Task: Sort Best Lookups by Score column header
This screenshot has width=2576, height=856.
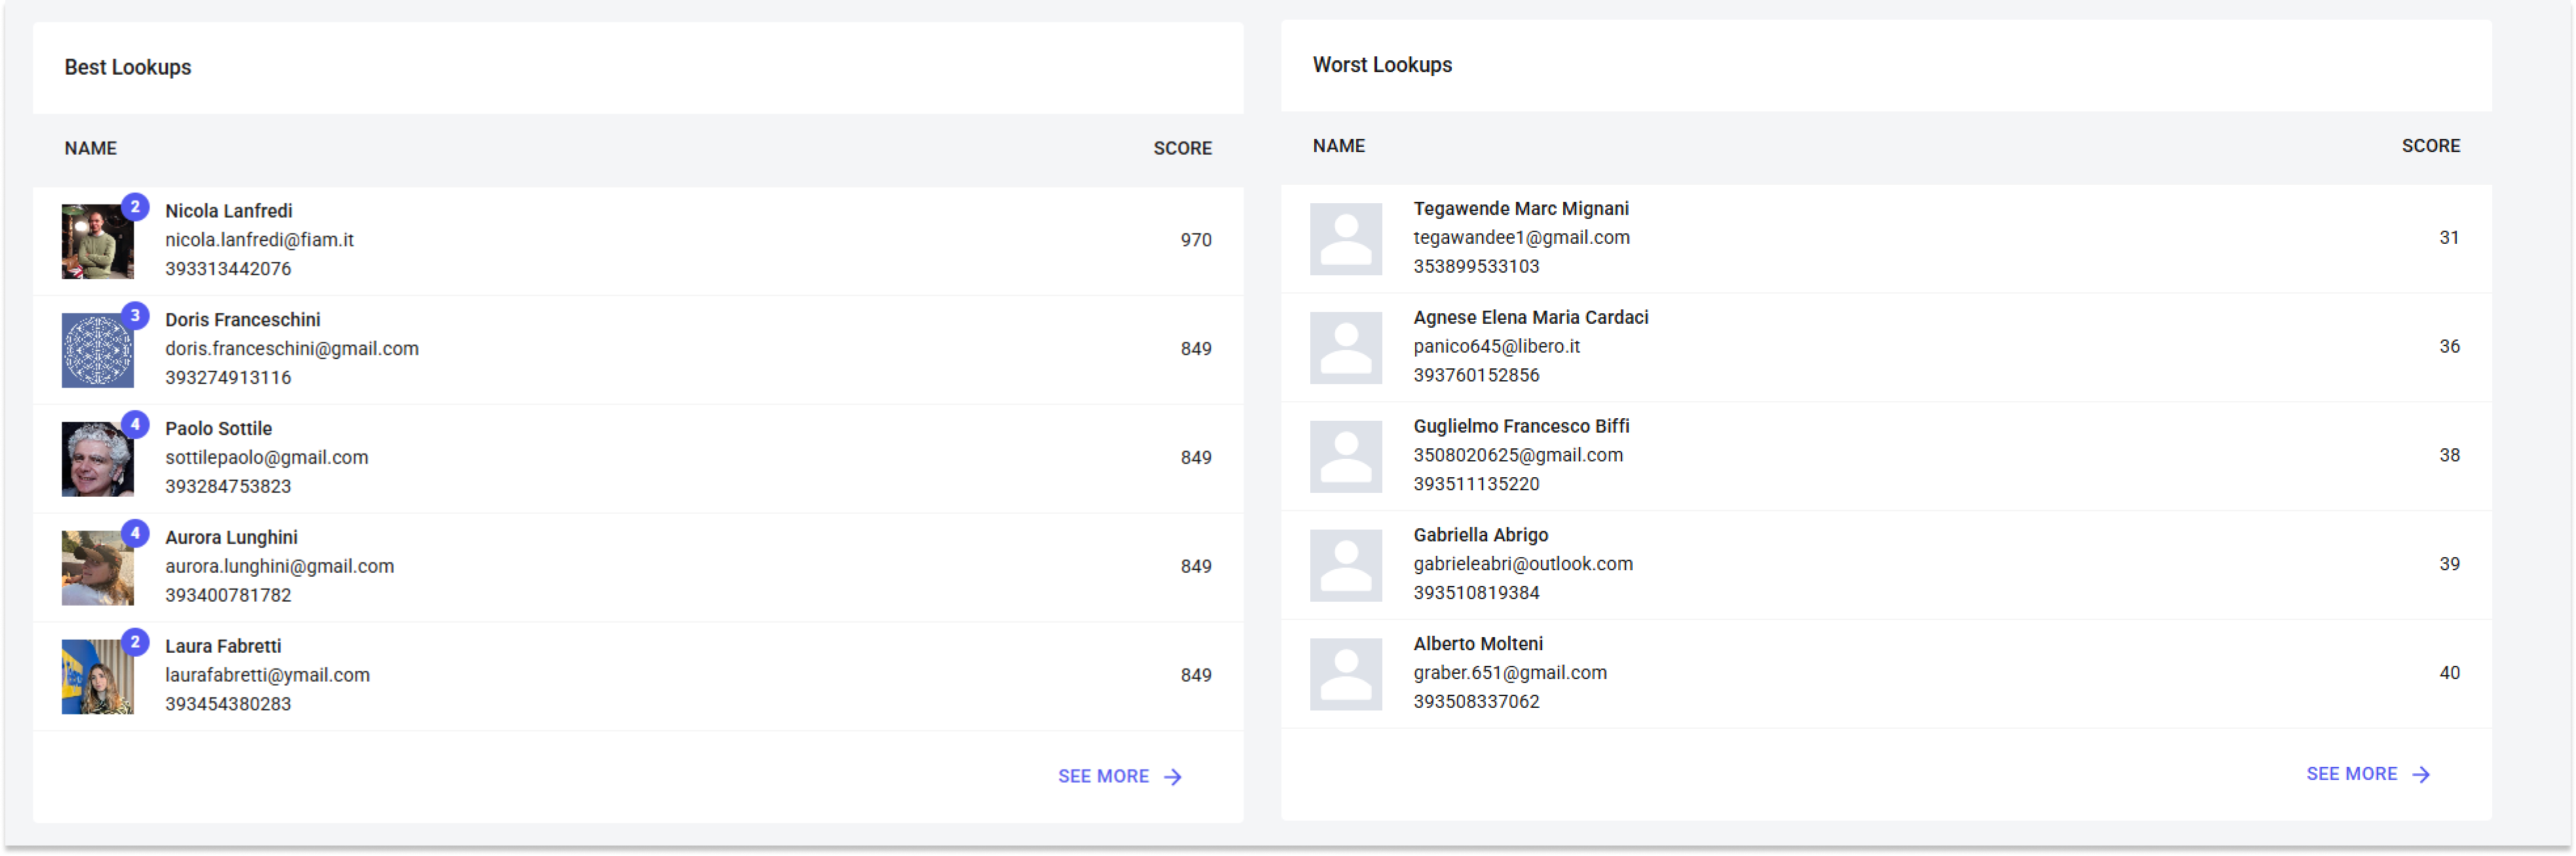Action: 1182,149
